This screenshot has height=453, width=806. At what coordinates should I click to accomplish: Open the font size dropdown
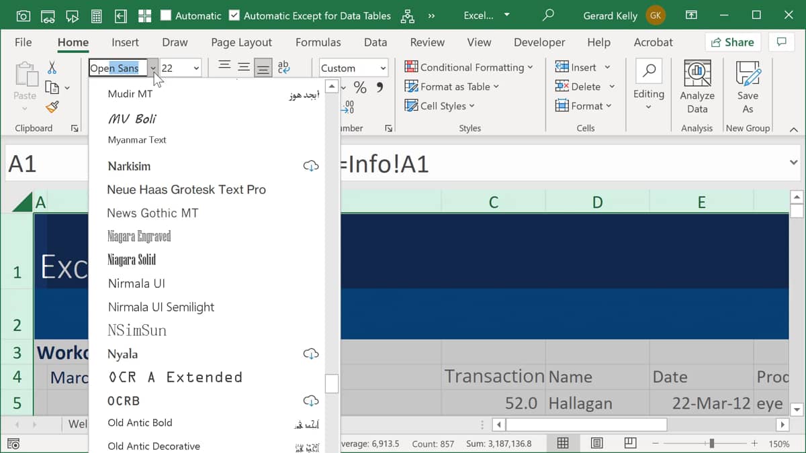pos(196,68)
